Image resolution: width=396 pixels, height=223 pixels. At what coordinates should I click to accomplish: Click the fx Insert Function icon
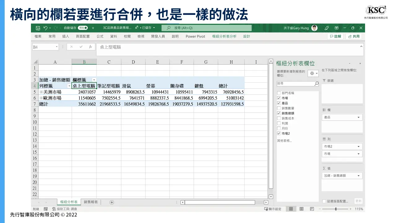(x=90, y=47)
